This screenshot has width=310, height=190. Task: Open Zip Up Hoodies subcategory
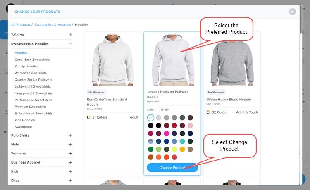pos(26,66)
